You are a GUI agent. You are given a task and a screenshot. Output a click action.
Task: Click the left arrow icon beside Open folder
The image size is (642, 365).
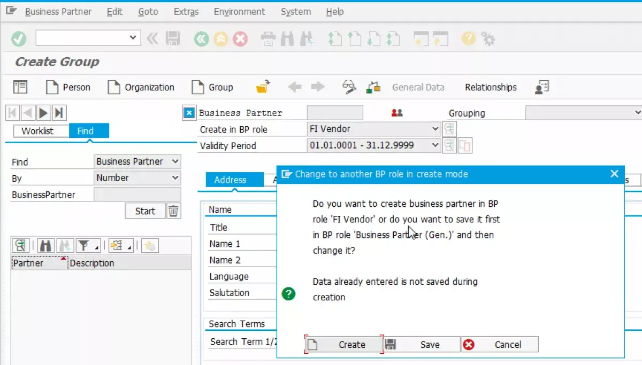pos(295,87)
